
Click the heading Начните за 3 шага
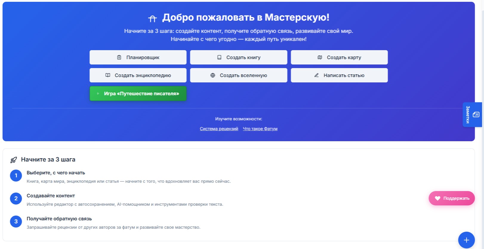(48, 159)
